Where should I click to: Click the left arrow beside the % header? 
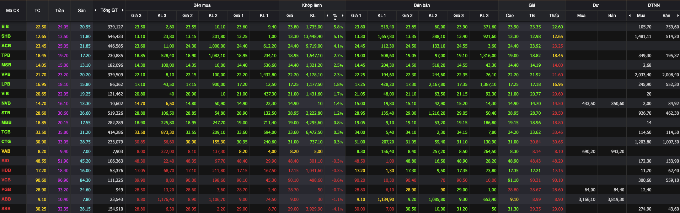[327, 16]
